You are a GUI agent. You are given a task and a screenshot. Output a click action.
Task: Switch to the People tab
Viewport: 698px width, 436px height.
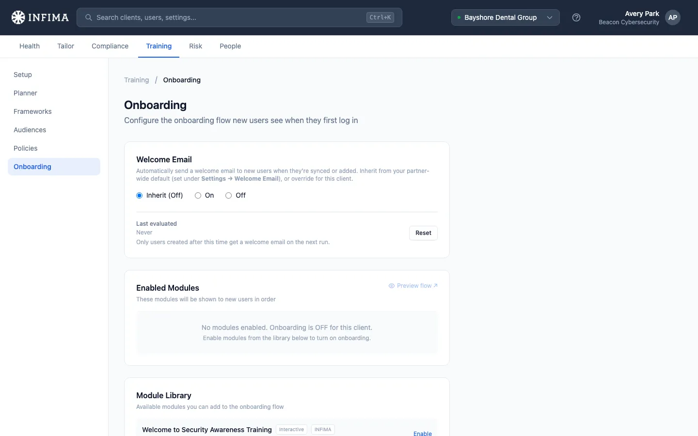[230, 46]
